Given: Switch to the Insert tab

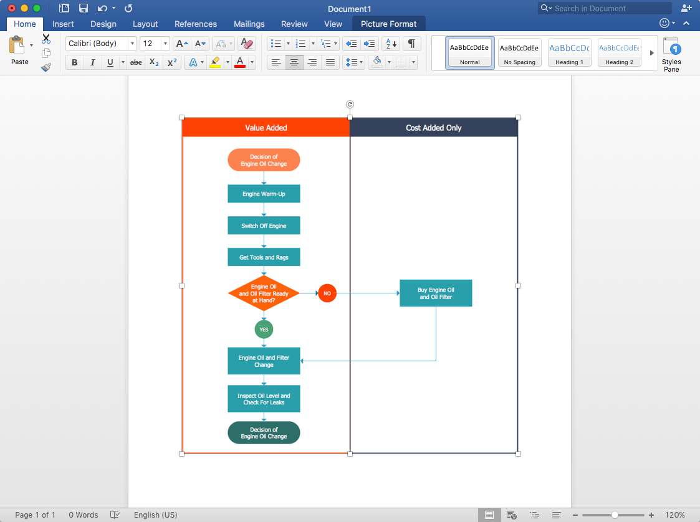Looking at the screenshot, I should (63, 24).
